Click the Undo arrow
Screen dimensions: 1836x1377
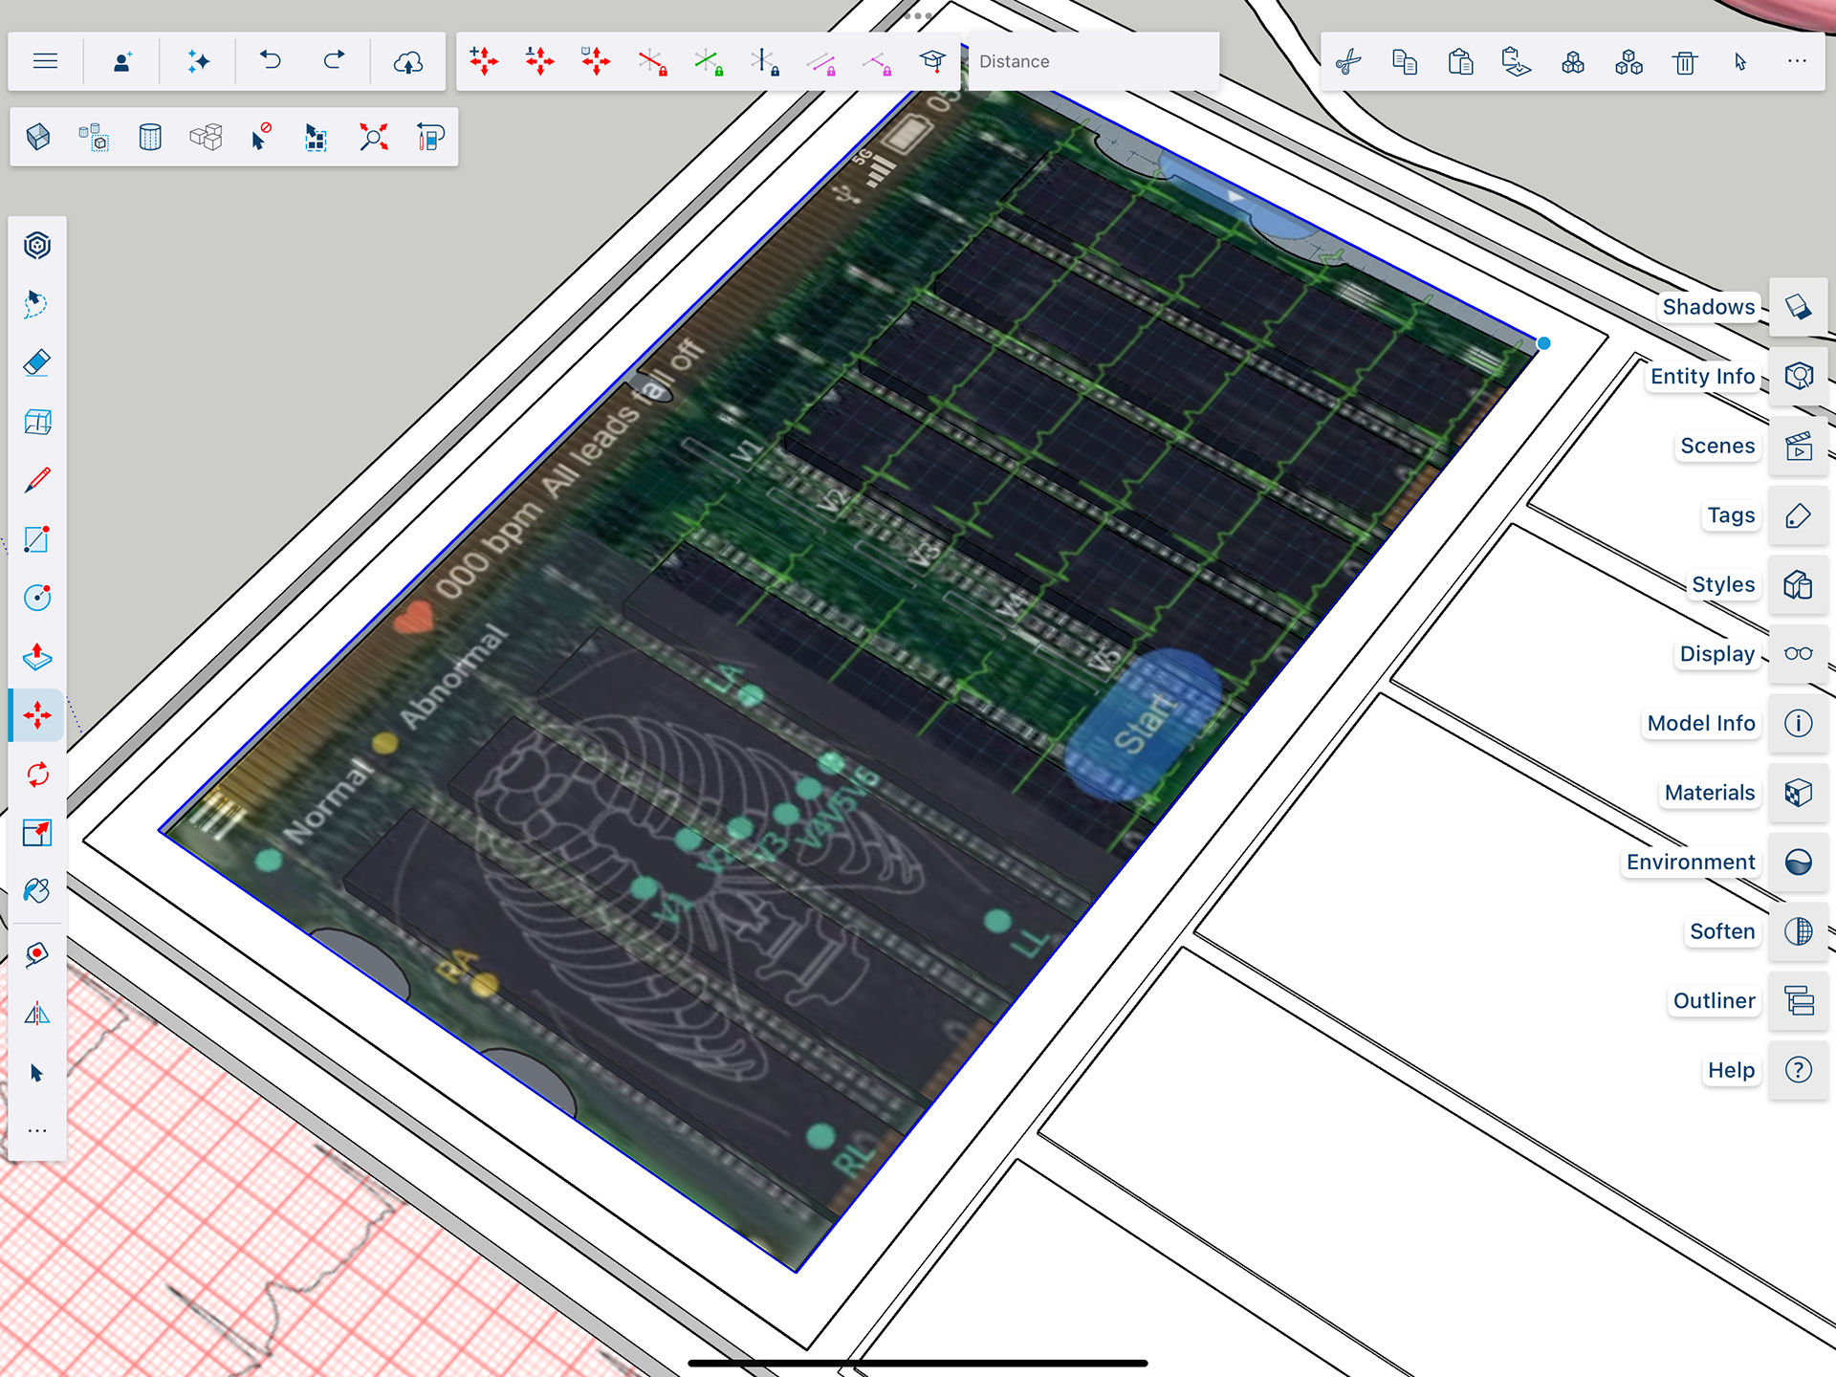(x=271, y=61)
